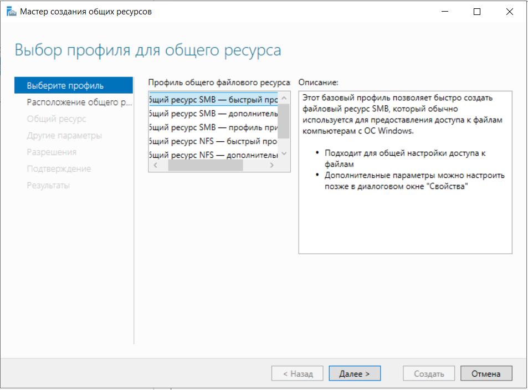
Task: Minimize the wizard window
Action: (445, 12)
